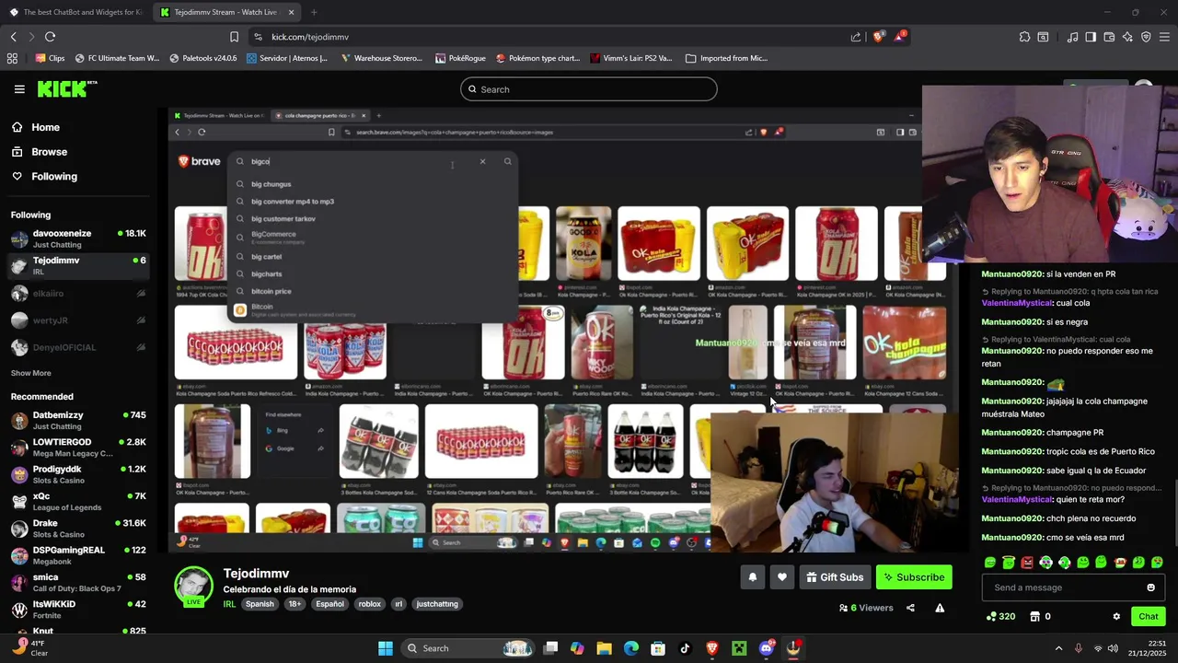Click the roblox stream tag

[369, 604]
